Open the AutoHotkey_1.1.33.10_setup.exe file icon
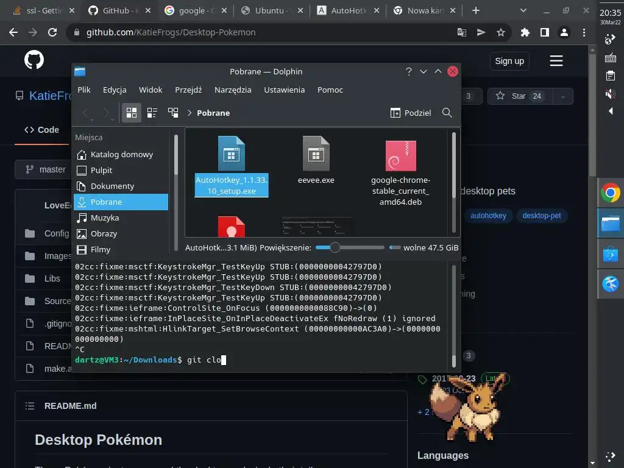 pyautogui.click(x=231, y=153)
